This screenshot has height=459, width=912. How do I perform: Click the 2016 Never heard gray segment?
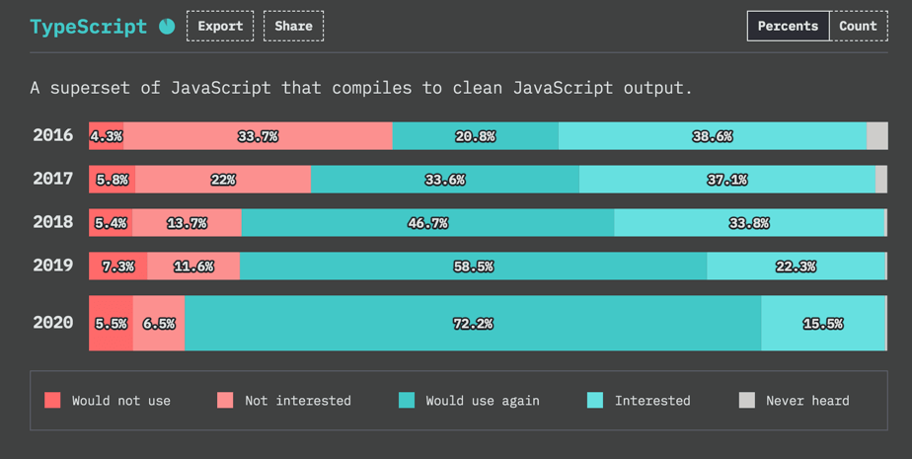[x=876, y=136]
